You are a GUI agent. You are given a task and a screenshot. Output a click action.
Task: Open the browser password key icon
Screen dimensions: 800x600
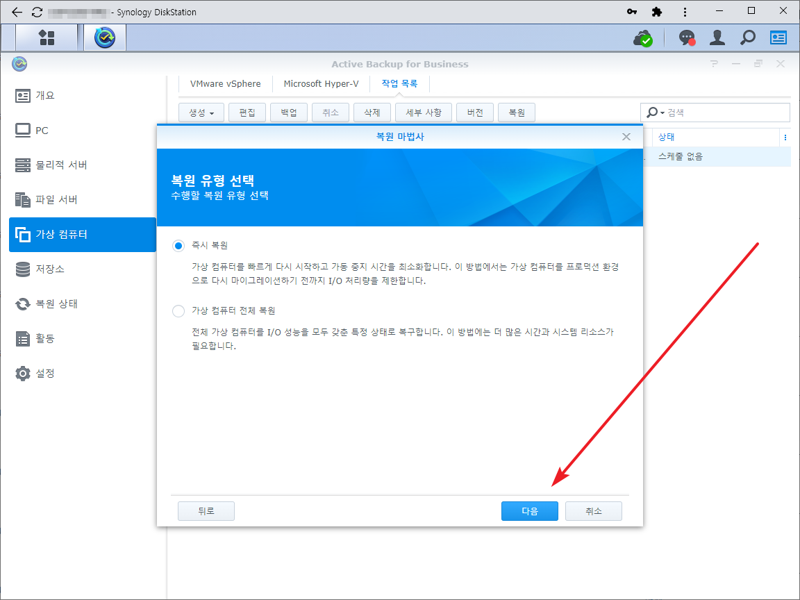pyautogui.click(x=632, y=12)
